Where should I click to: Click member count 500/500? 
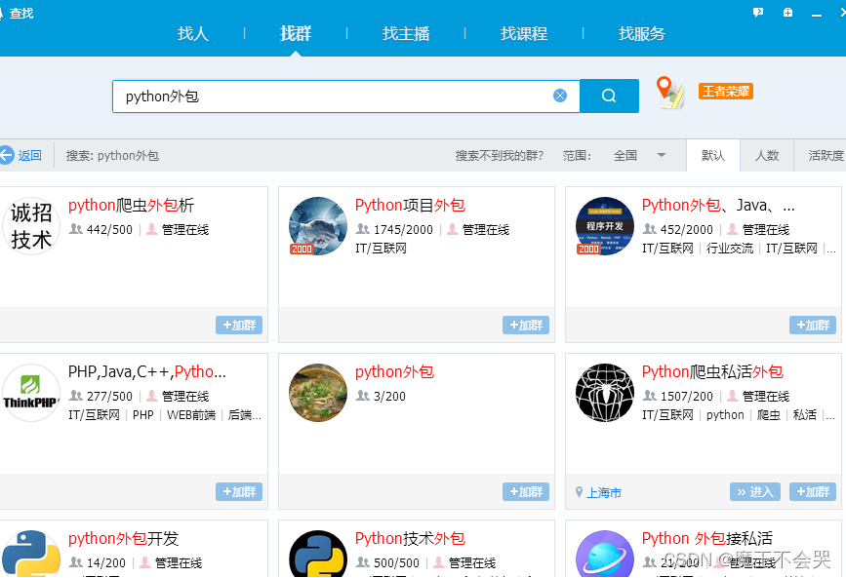(x=396, y=563)
